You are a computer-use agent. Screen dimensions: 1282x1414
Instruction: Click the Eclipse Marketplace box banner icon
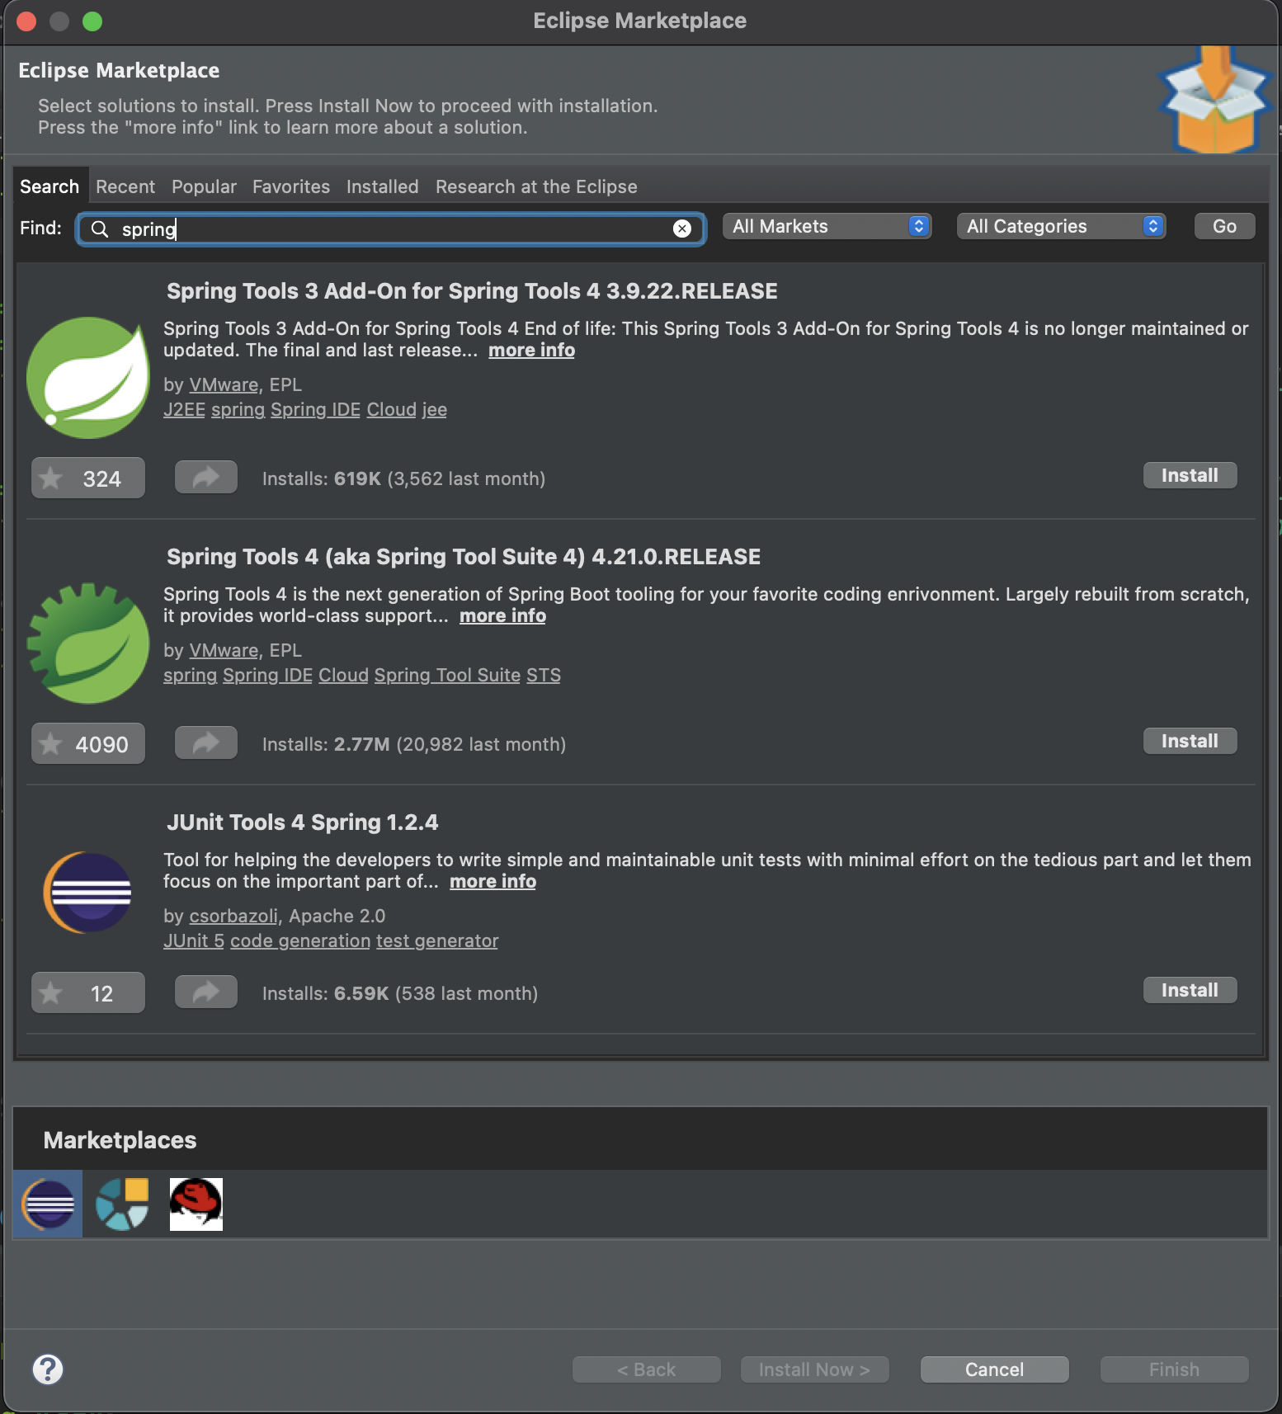(1214, 100)
